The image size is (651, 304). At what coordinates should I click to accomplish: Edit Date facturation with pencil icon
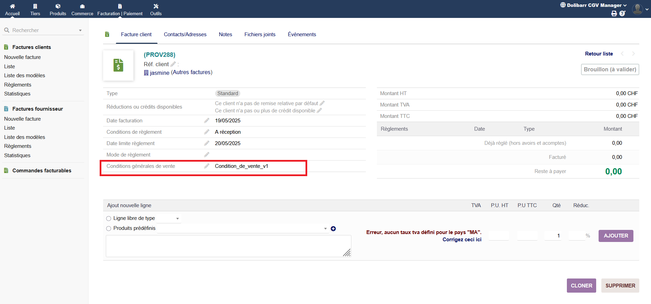(x=207, y=121)
